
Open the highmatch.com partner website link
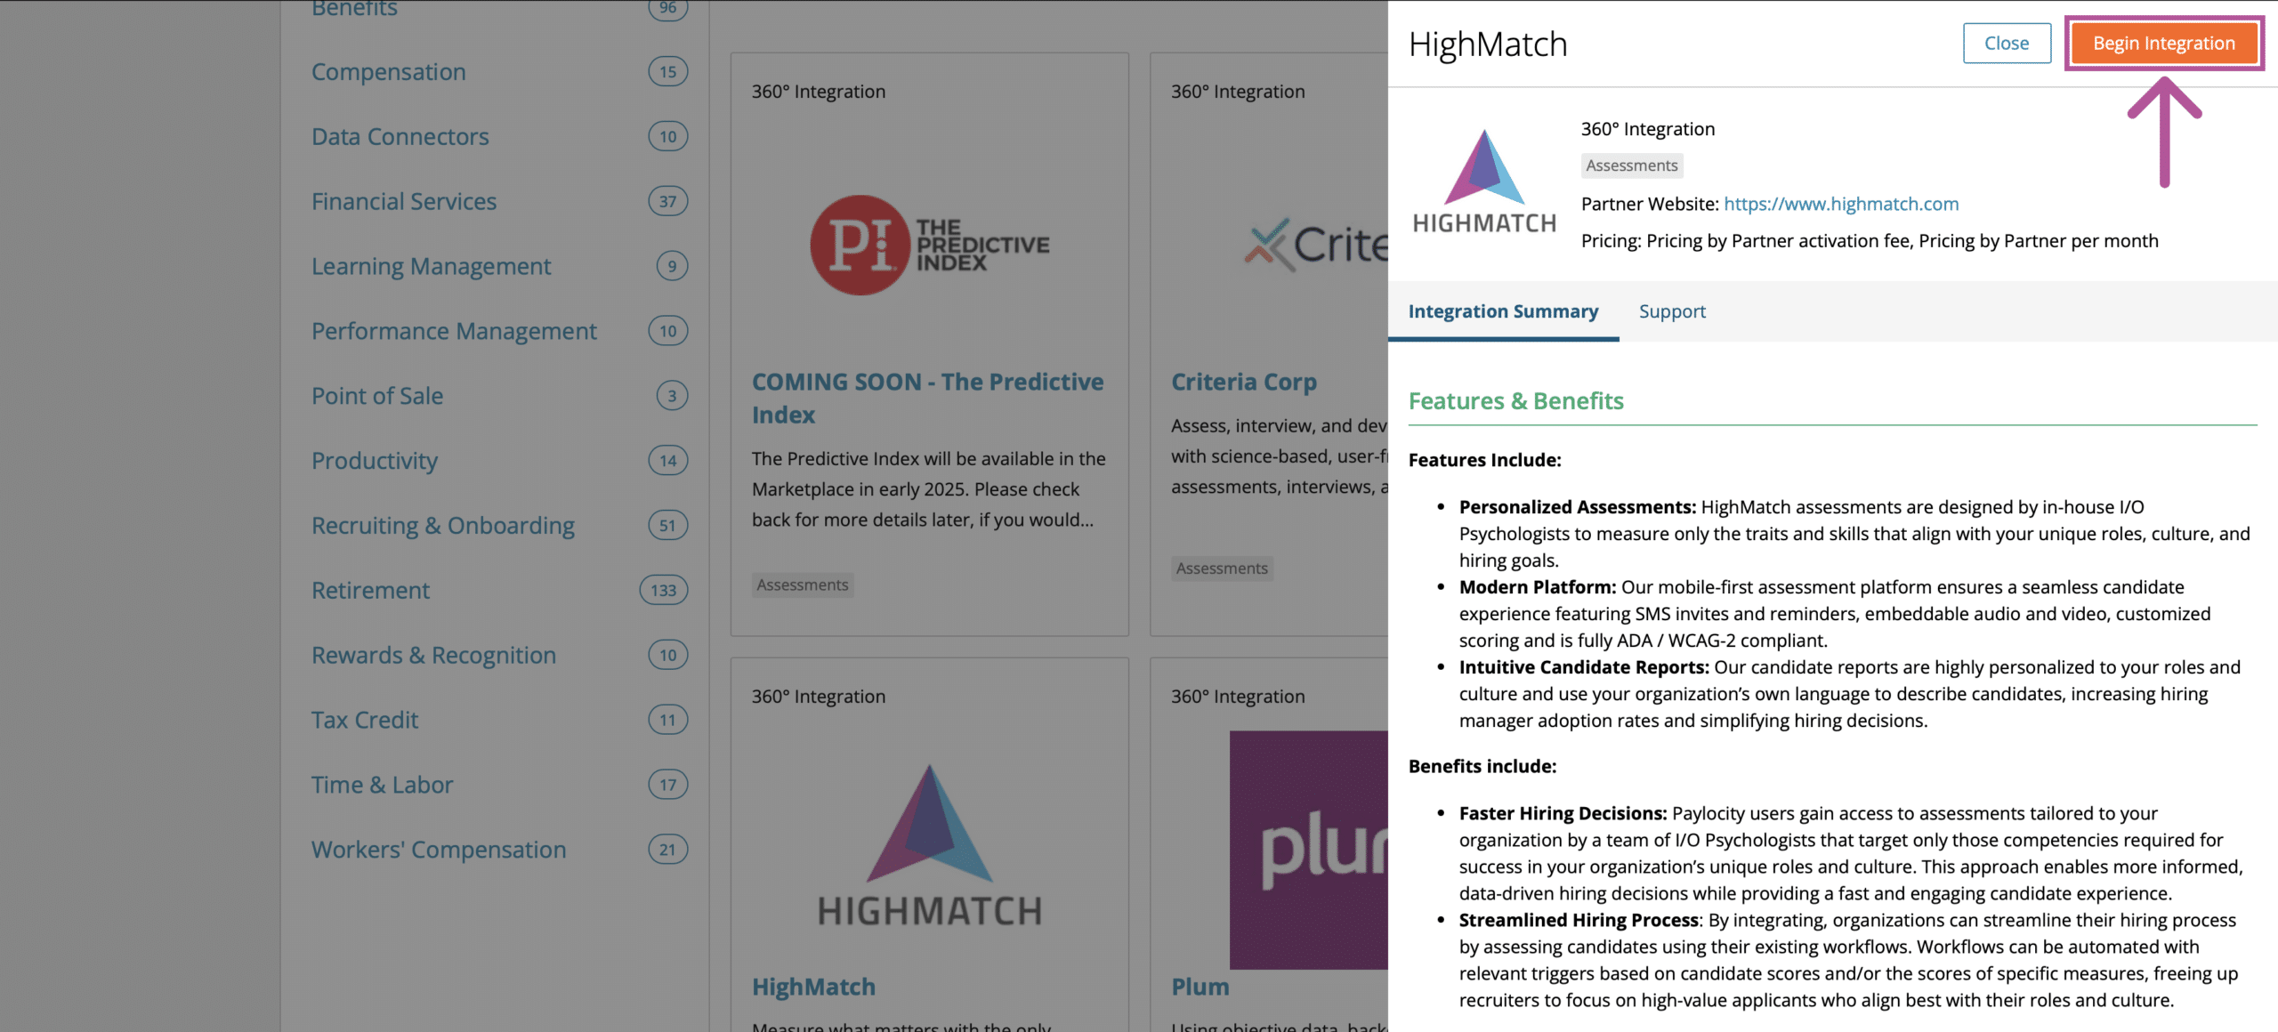coord(1841,204)
